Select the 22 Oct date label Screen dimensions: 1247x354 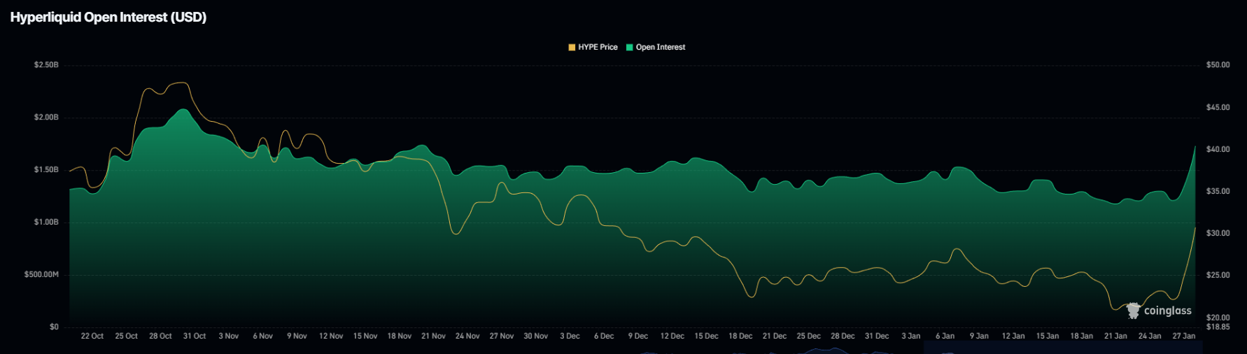pyautogui.click(x=92, y=337)
